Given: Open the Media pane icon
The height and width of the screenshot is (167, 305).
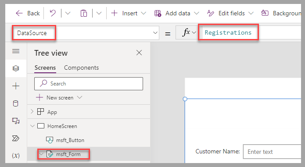Looking at the screenshot, I should 16,121.
